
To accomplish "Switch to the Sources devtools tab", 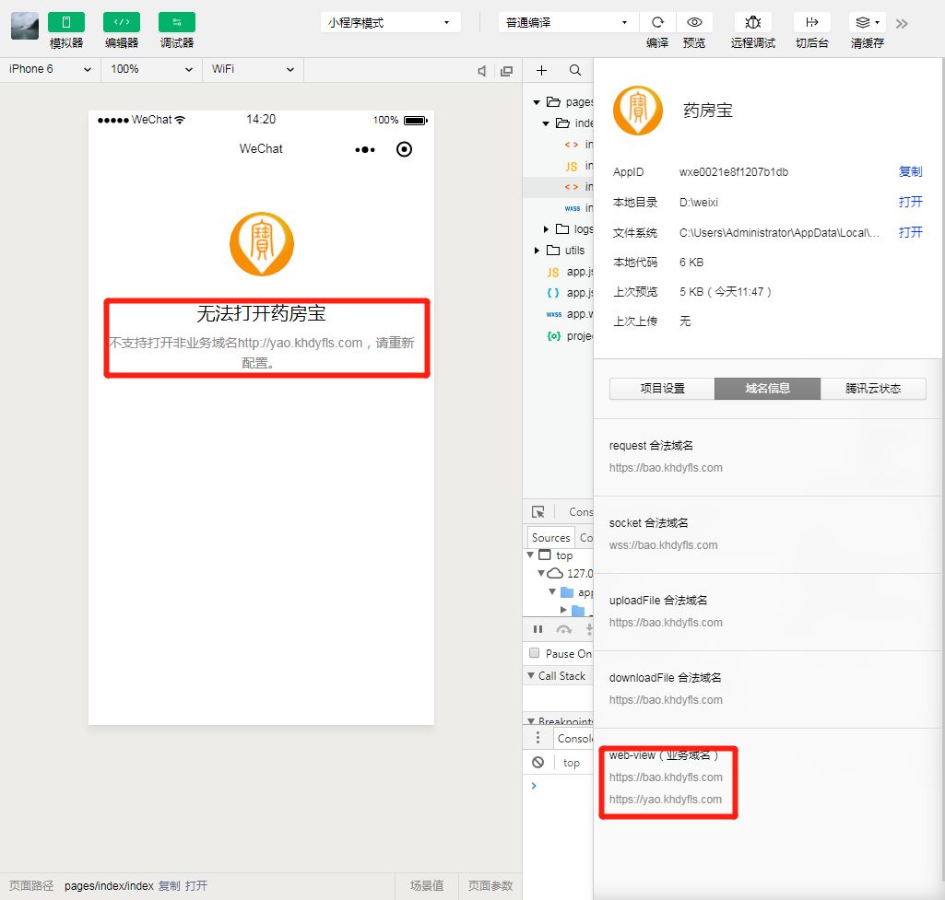I will point(550,538).
